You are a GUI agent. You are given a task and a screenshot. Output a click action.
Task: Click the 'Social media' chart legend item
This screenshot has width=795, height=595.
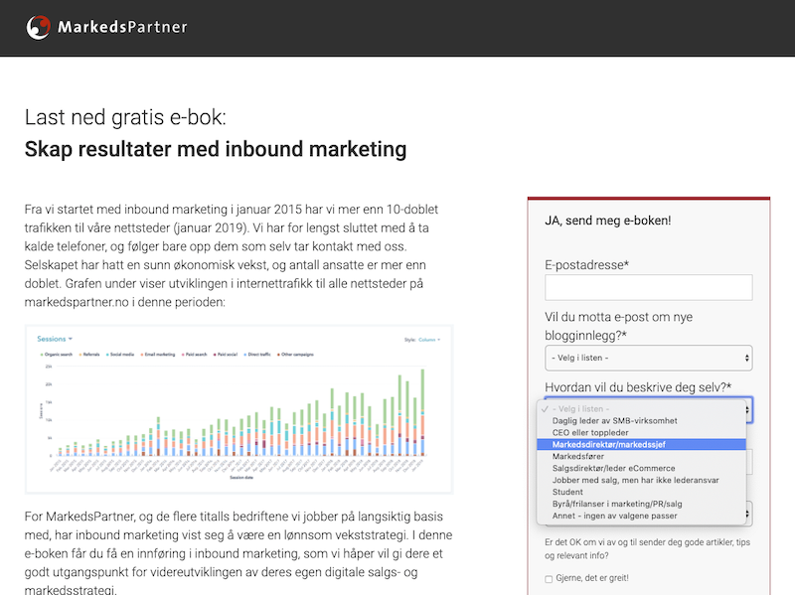point(120,355)
